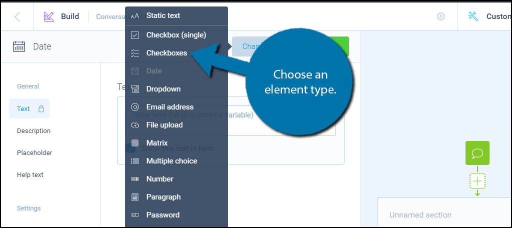Pick Dropdown from the element type menu
512x228 pixels.
pos(163,89)
